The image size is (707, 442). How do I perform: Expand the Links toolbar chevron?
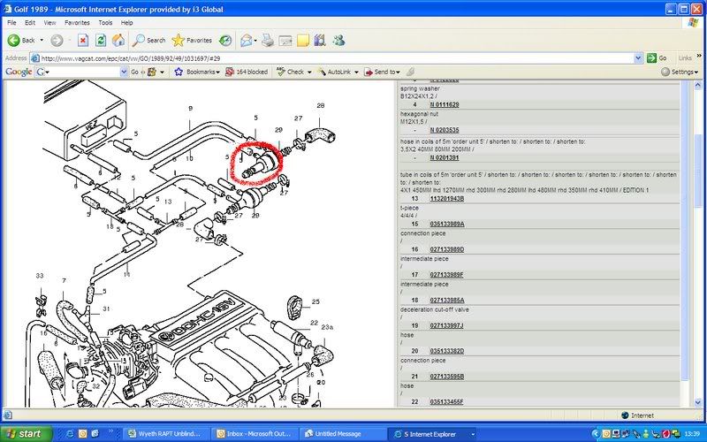pos(699,57)
